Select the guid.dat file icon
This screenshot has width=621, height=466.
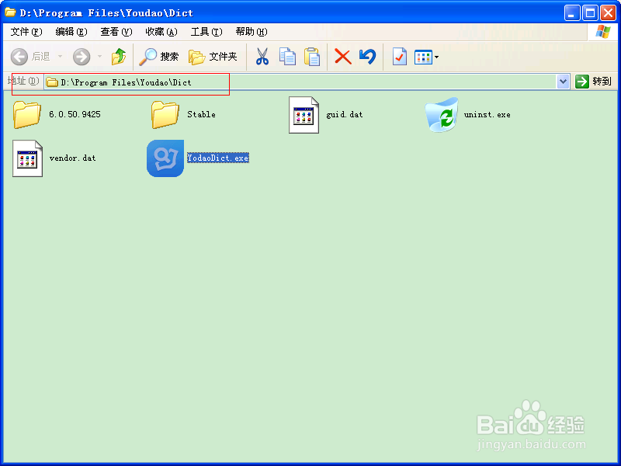click(x=304, y=115)
